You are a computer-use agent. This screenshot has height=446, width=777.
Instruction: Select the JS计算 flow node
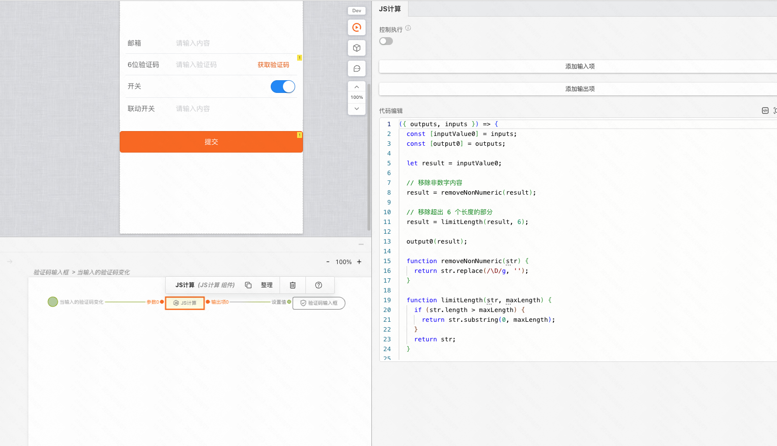pyautogui.click(x=185, y=303)
